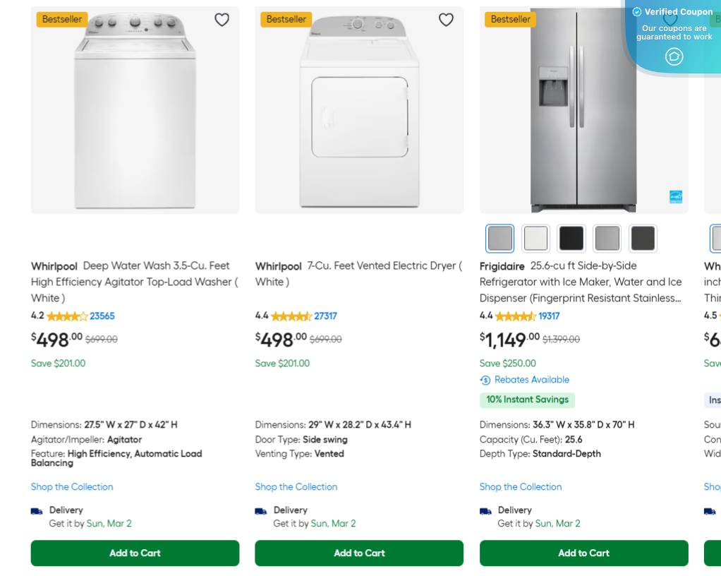Favorite the Whirlpool Deep Water Wash washer
The image size is (721, 576).
[x=222, y=20]
